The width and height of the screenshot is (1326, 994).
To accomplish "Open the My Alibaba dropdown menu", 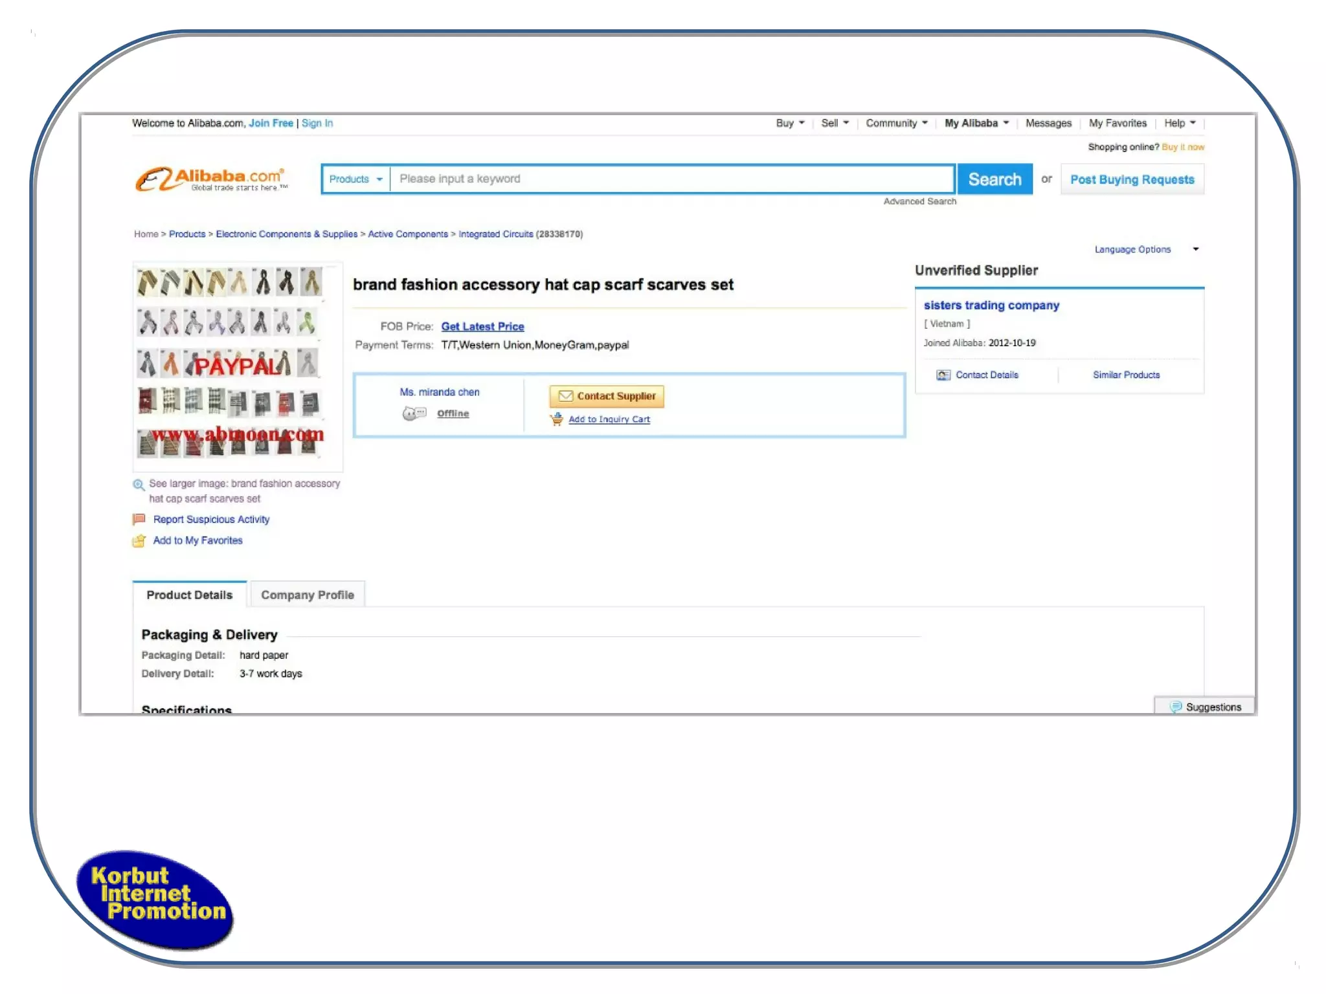I will pyautogui.click(x=976, y=123).
